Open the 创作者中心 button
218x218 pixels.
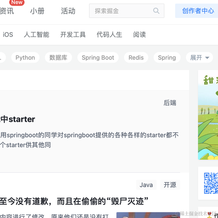197,11
